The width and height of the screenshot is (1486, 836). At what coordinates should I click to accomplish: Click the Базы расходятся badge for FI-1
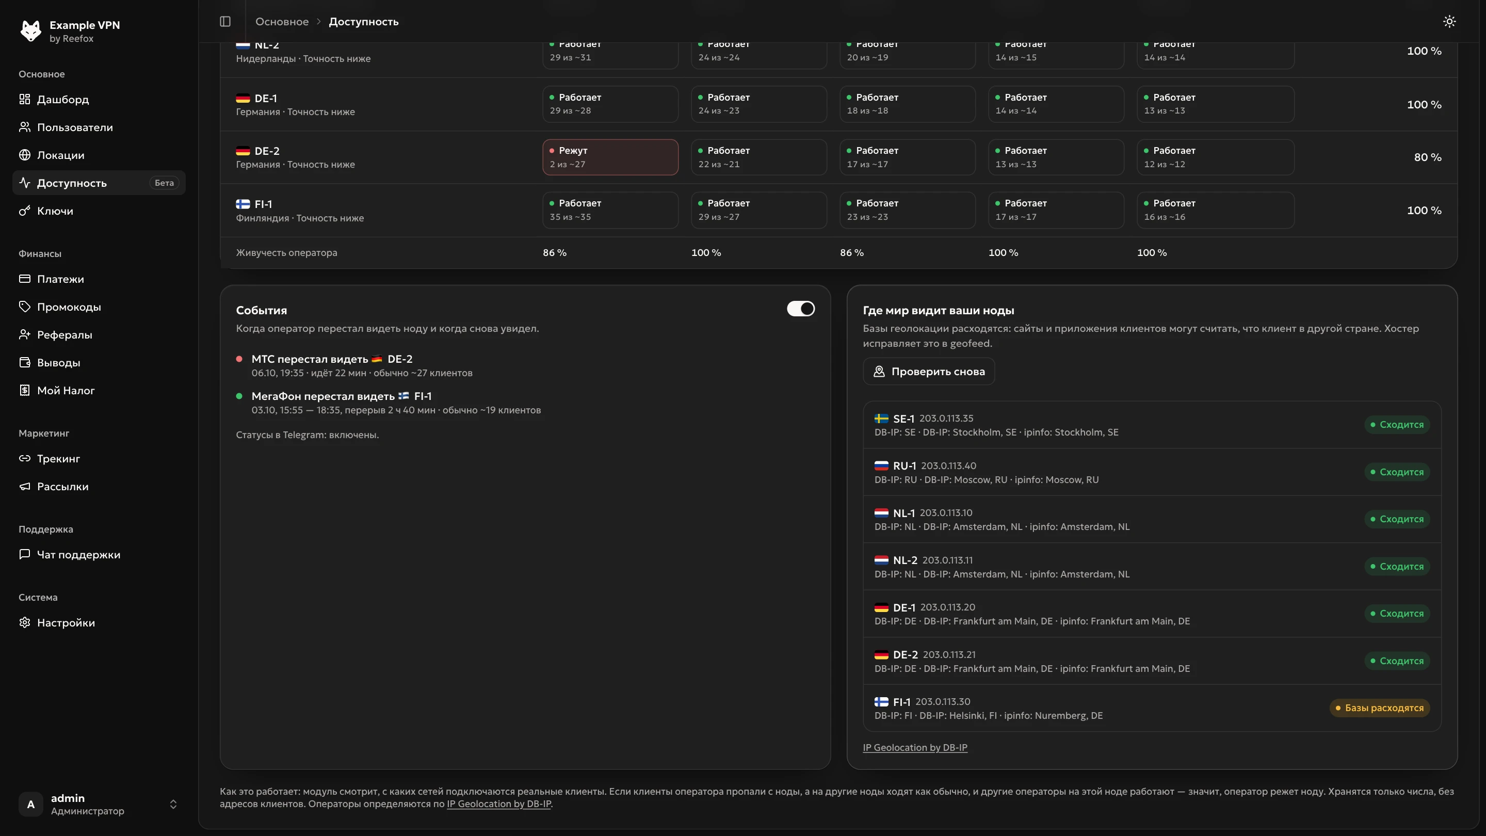click(1379, 708)
